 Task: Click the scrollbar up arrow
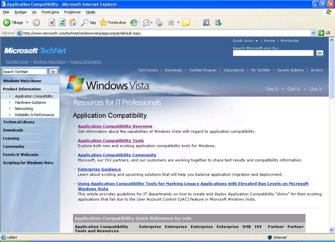coord(331,40)
